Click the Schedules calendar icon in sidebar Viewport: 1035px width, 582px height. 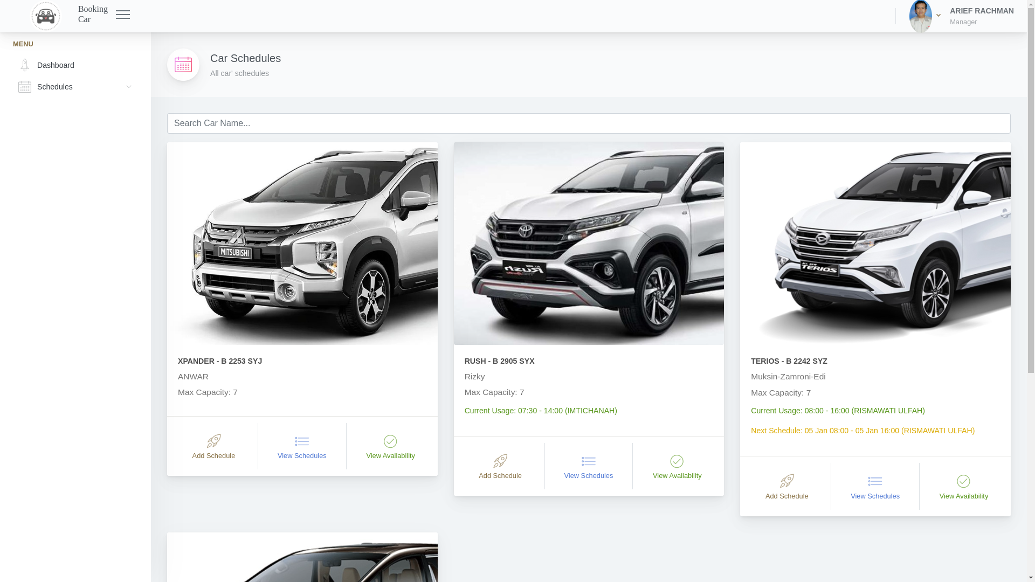point(25,87)
